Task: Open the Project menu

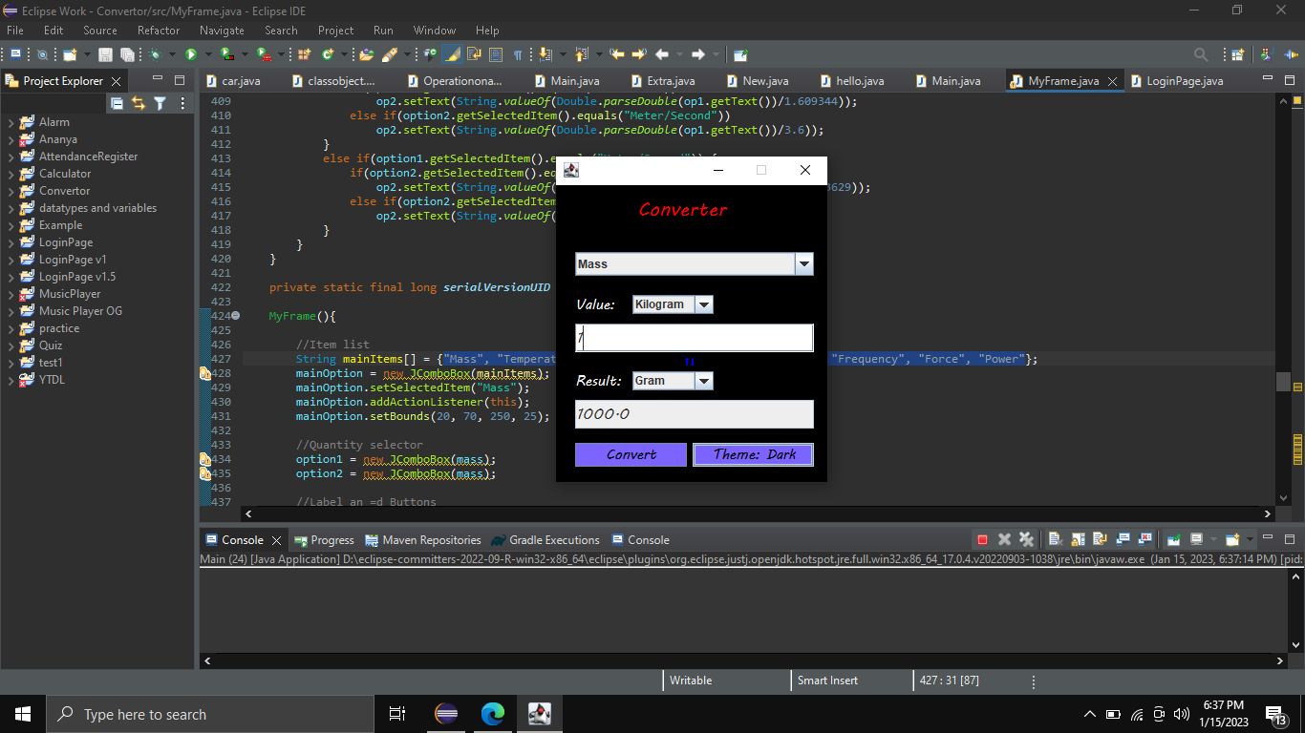Action: 335,31
